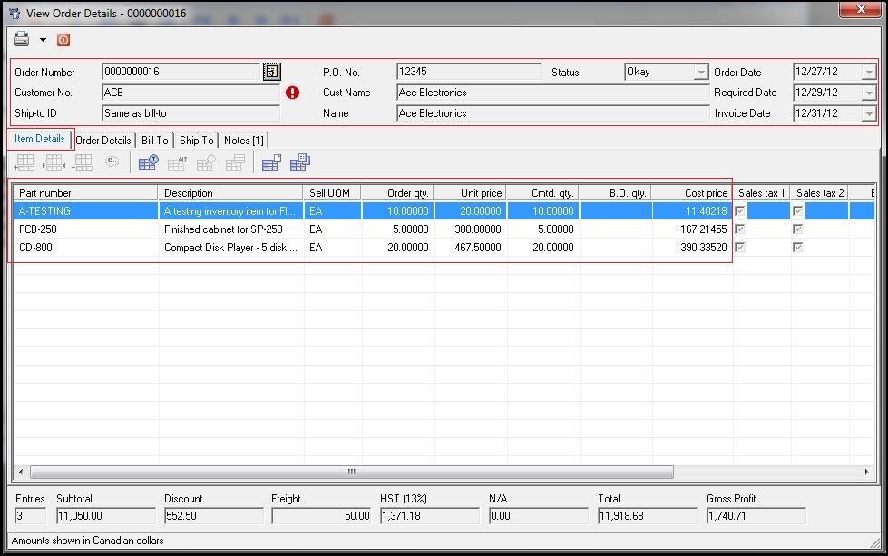The height and width of the screenshot is (556, 888).
Task: Click the Unit price column header
Action: (x=470, y=193)
